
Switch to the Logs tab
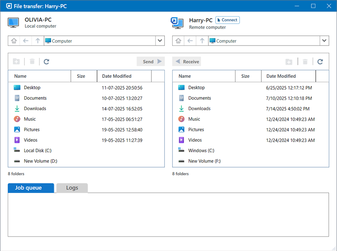pyautogui.click(x=72, y=188)
